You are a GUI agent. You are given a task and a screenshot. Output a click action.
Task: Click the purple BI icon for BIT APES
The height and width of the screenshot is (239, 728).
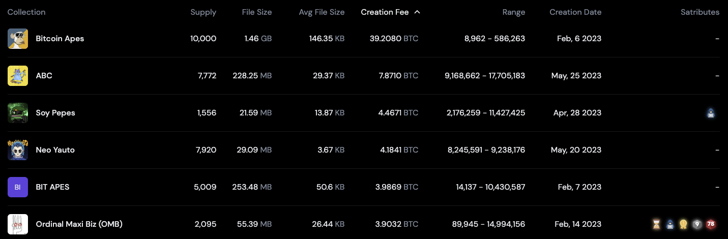pos(18,187)
